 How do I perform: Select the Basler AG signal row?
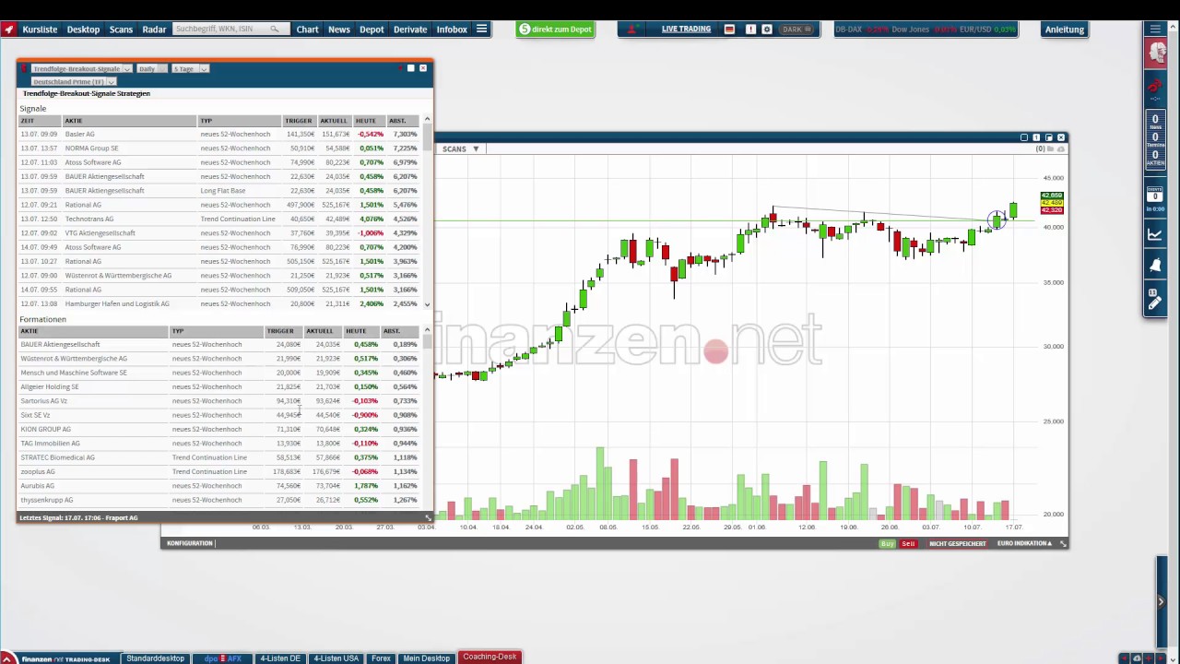(219, 135)
